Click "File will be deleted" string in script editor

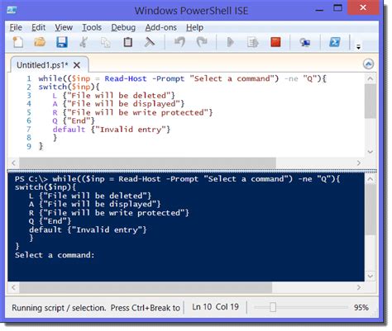click(119, 96)
